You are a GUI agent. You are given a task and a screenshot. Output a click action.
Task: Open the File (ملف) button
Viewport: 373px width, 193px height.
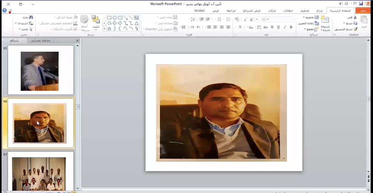pos(363,11)
